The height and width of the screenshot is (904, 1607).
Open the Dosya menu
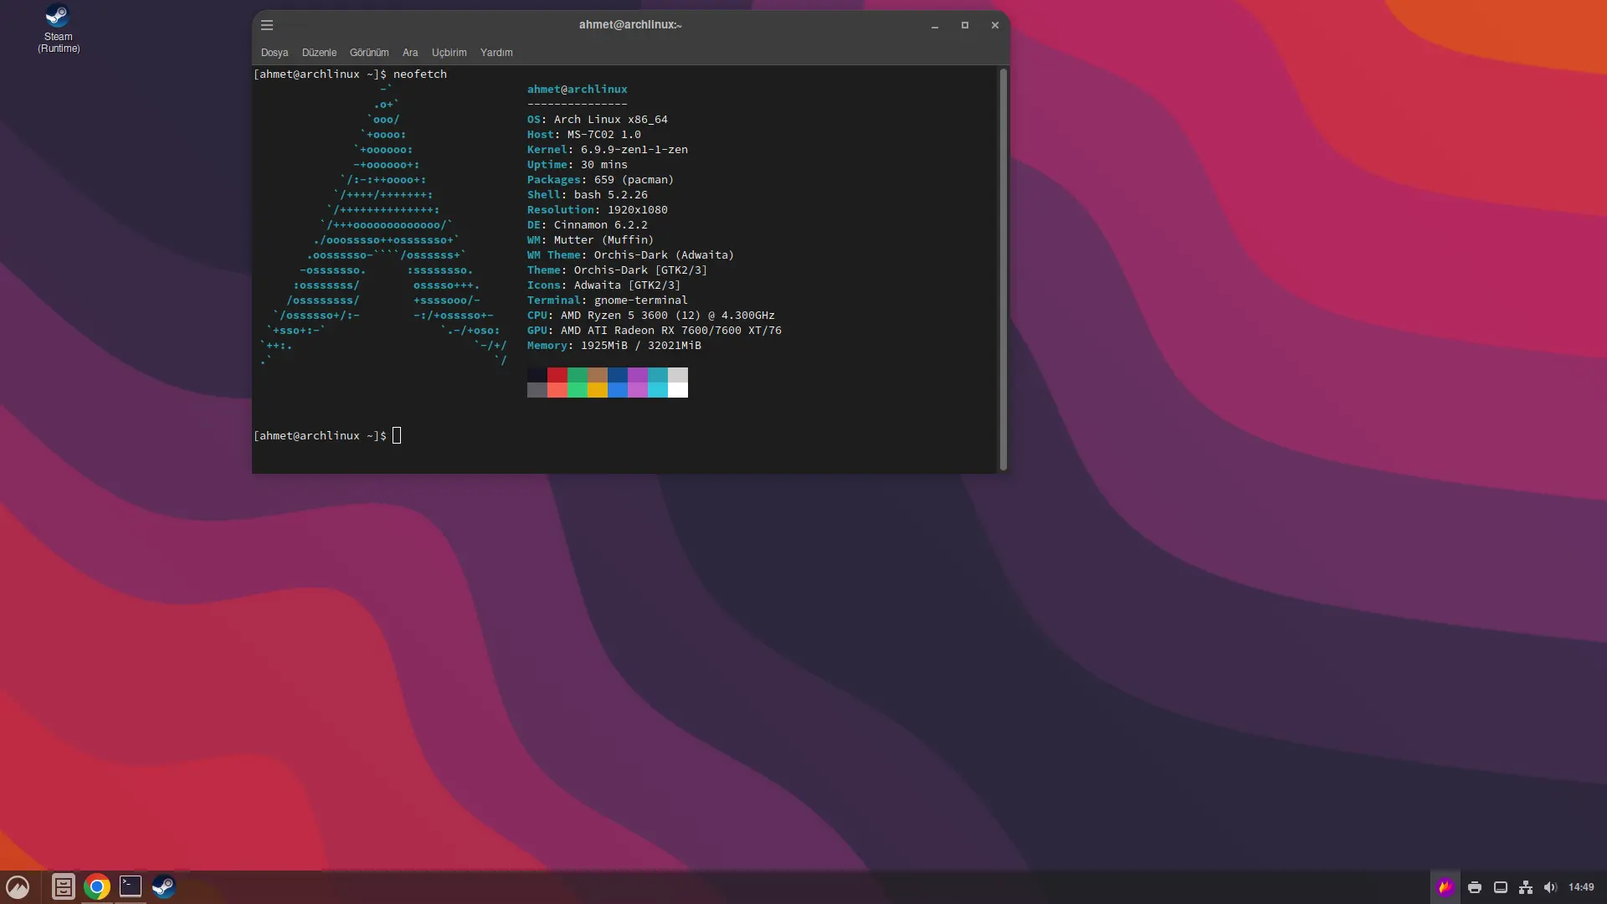275,53
